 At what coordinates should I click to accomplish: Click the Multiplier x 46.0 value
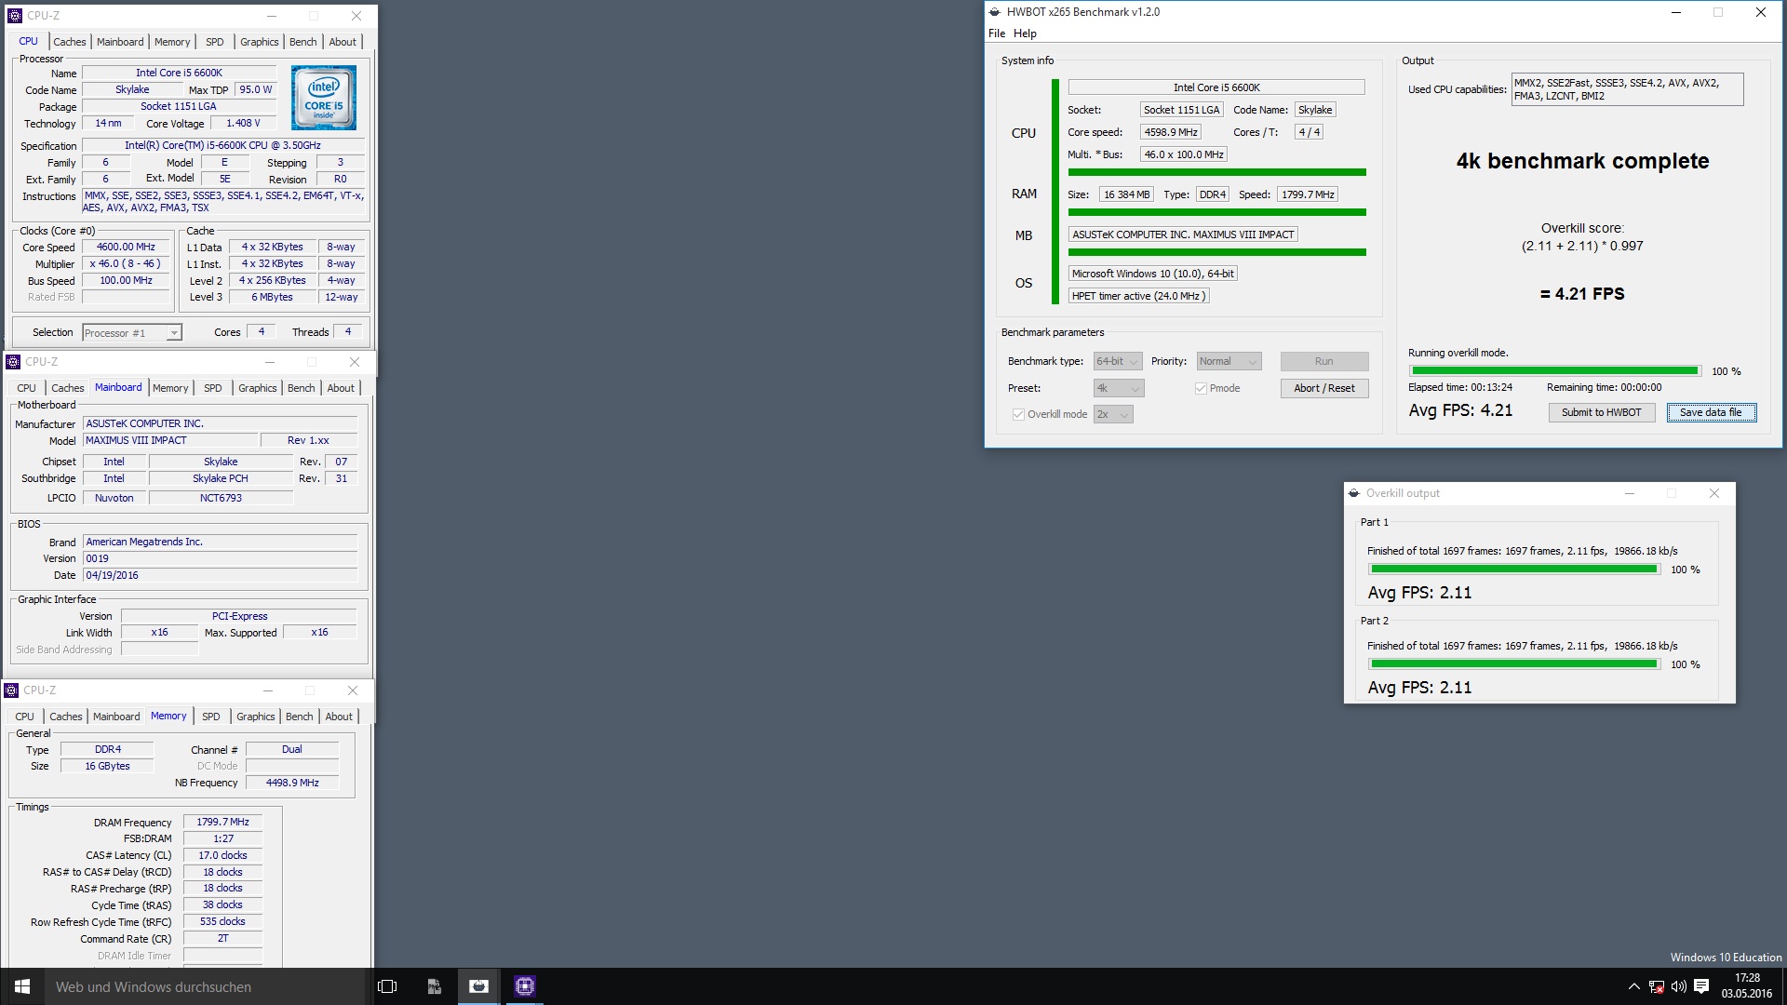(x=127, y=264)
